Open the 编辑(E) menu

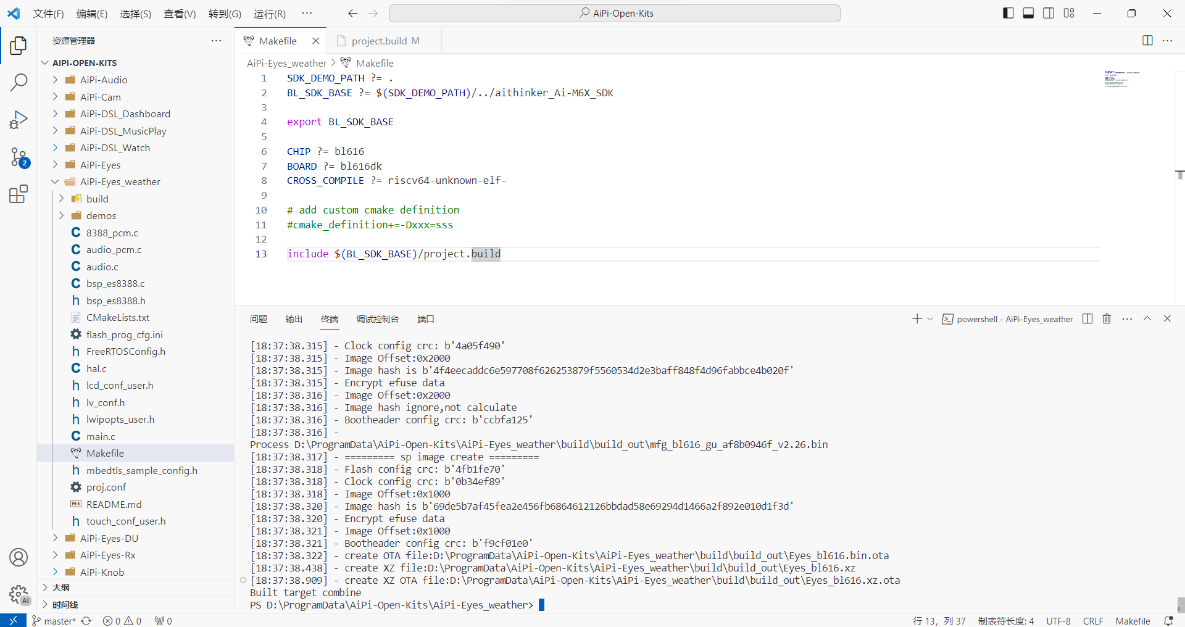(x=92, y=14)
